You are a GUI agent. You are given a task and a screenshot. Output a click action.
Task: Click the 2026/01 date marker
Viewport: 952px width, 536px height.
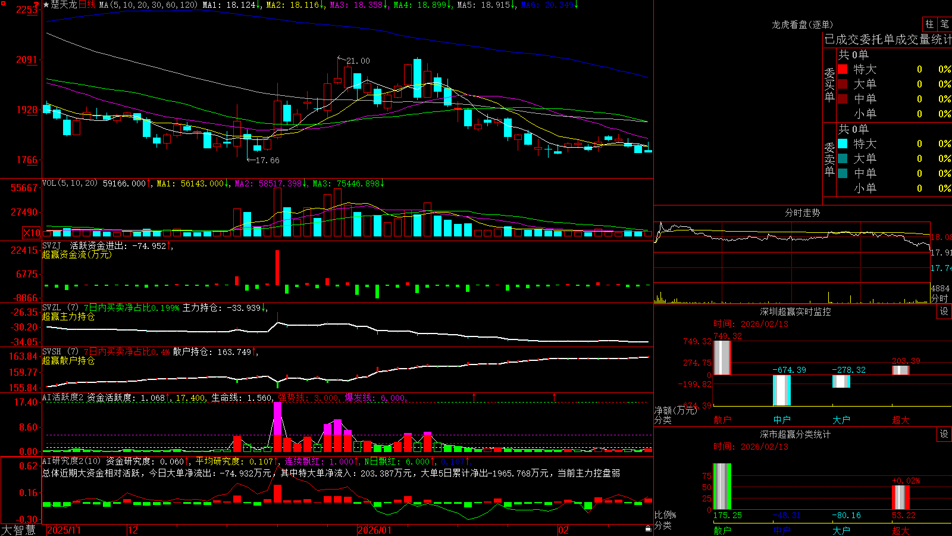pyautogui.click(x=375, y=530)
